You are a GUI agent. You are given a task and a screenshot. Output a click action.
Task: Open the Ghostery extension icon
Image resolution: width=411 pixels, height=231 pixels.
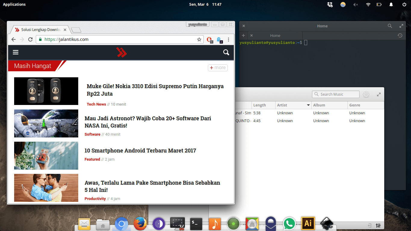219,40
